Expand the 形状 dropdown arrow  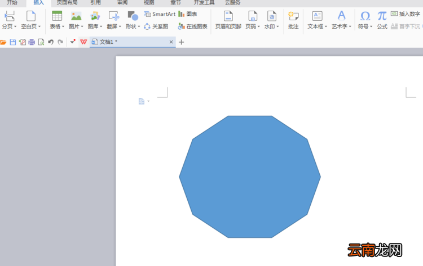(139, 26)
